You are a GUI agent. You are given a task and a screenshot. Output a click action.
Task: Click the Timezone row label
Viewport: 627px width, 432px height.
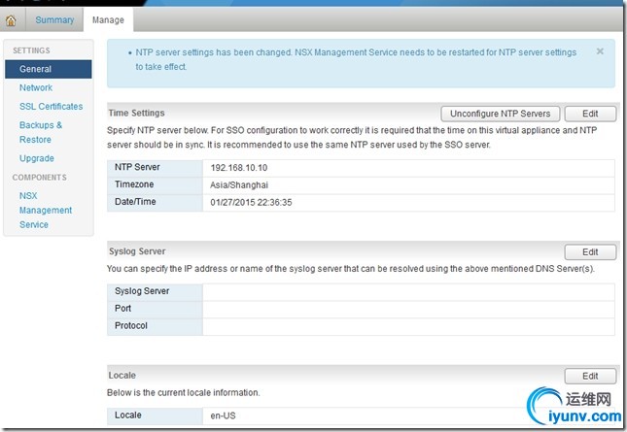point(134,184)
